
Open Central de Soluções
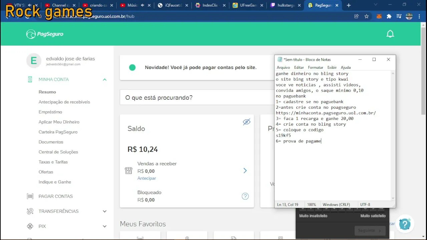[58, 152]
